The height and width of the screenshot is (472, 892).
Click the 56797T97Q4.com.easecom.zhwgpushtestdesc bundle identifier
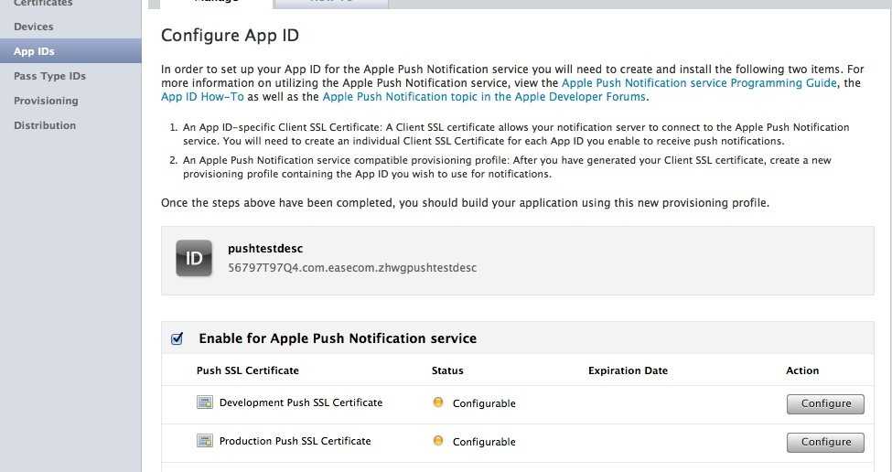352,268
